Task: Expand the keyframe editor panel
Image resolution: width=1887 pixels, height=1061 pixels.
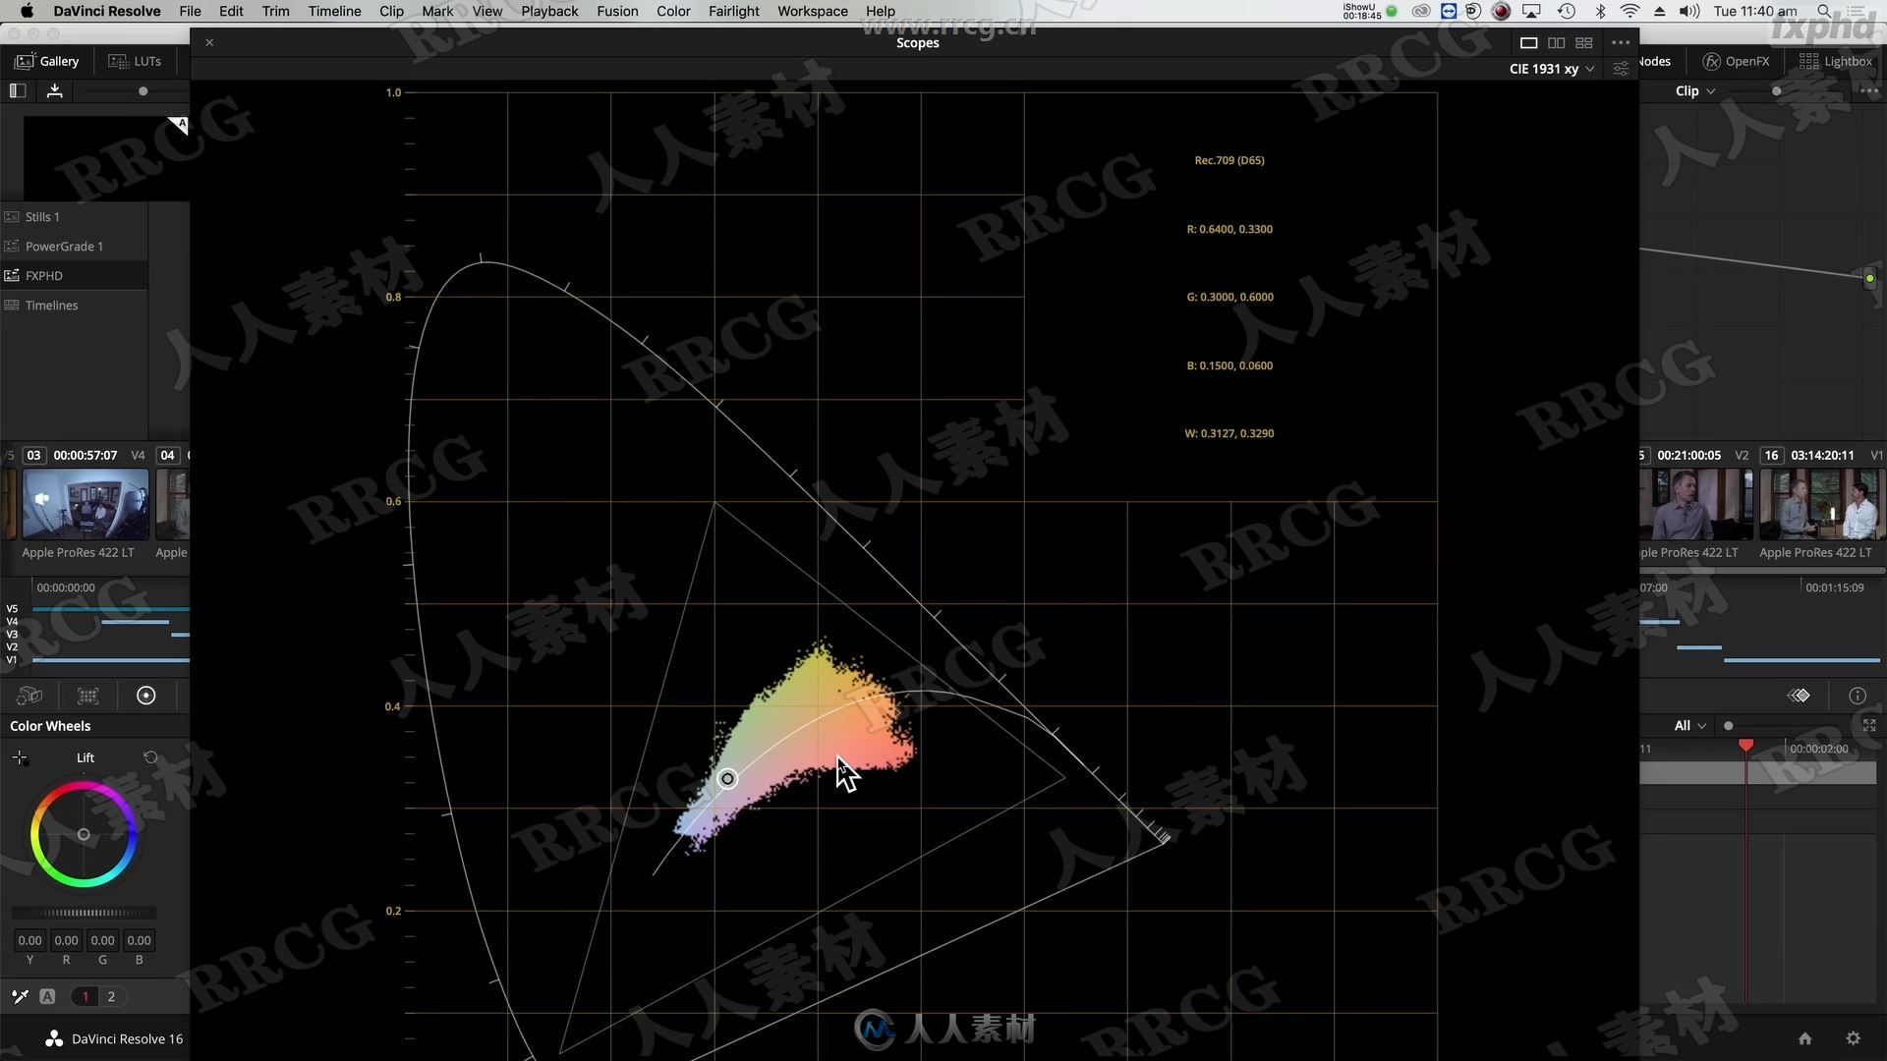Action: tap(1869, 726)
